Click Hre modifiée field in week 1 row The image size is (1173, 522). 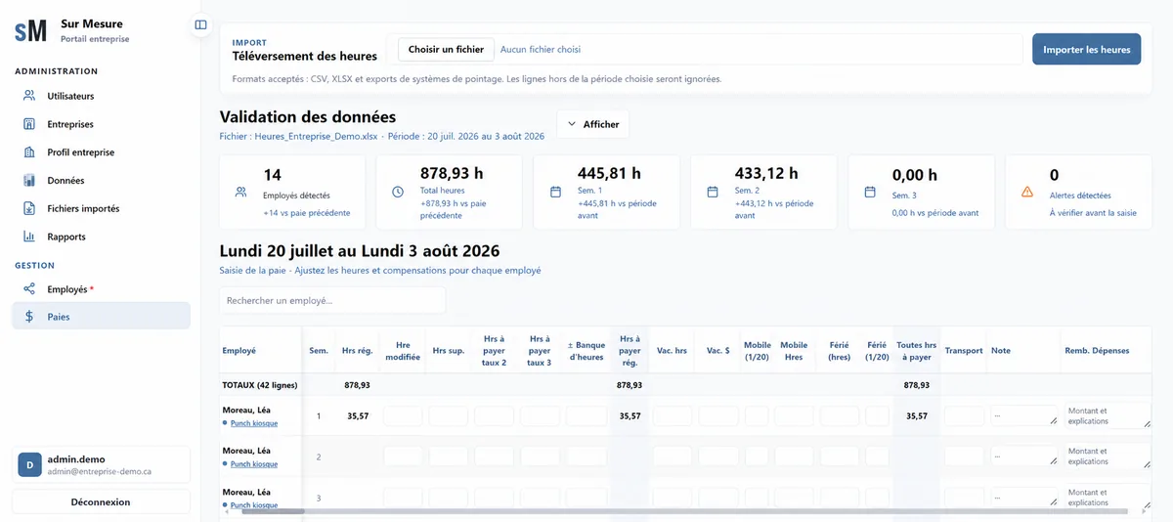pos(403,415)
